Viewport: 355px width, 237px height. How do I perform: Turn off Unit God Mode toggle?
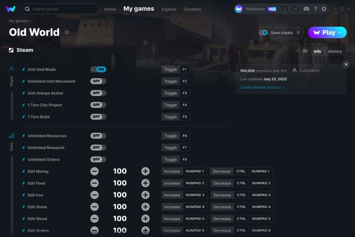(x=98, y=69)
